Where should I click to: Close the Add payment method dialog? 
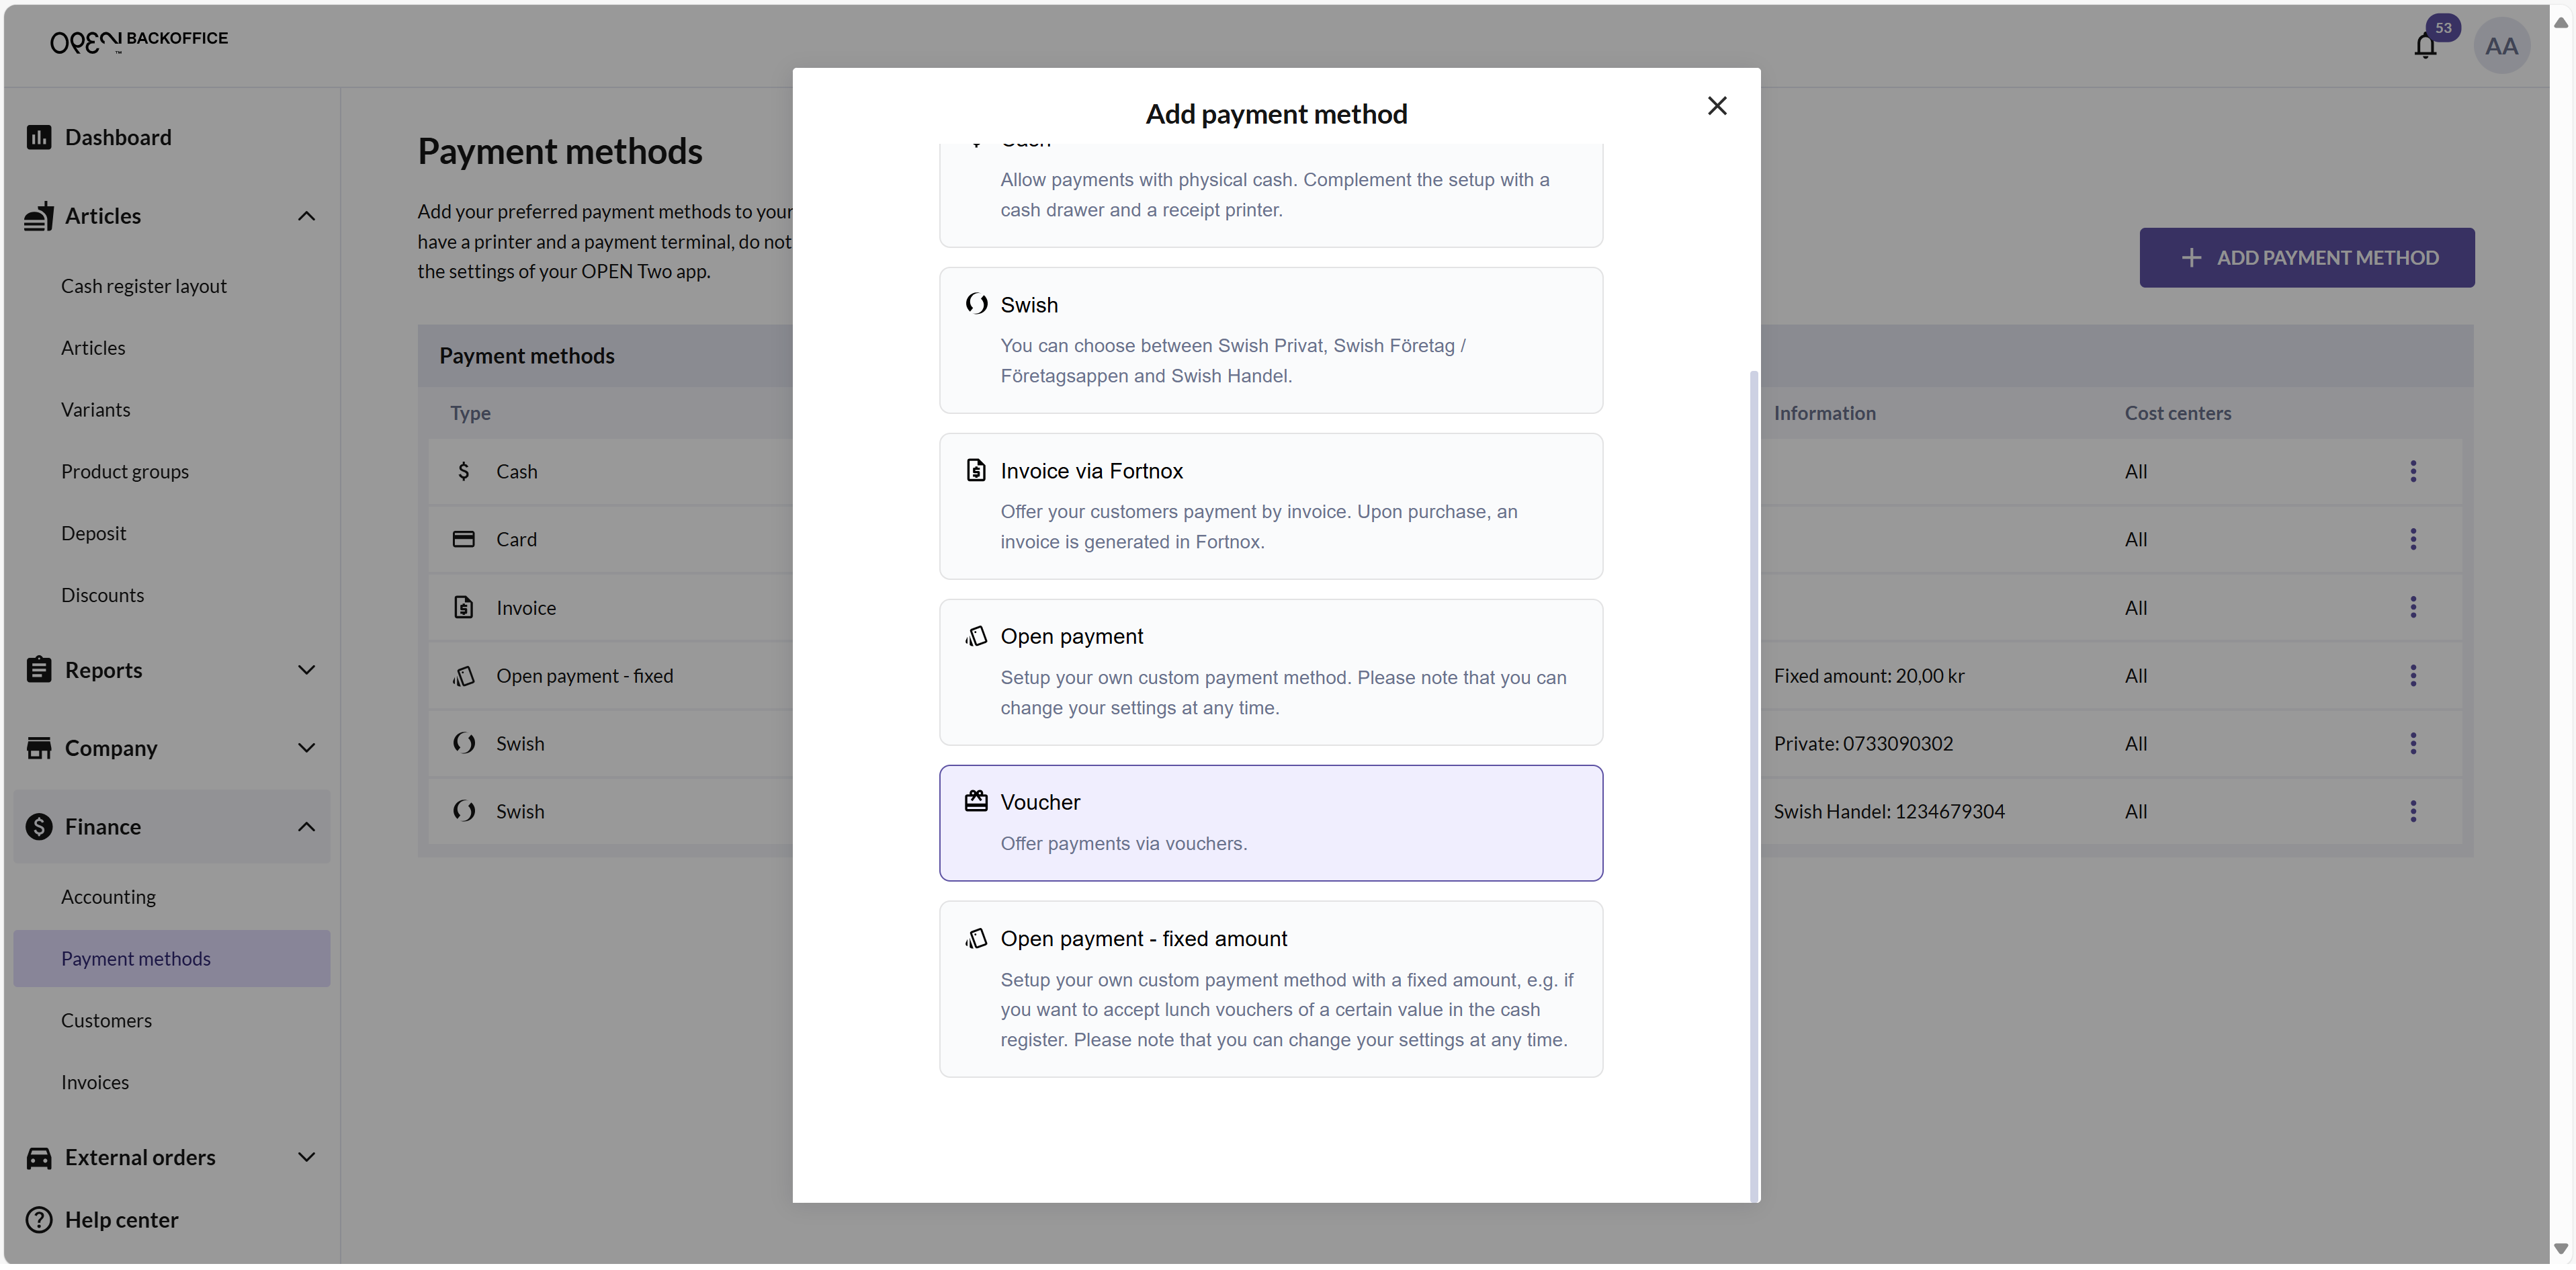(x=1717, y=106)
